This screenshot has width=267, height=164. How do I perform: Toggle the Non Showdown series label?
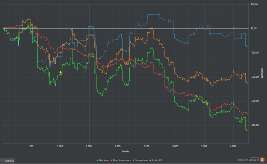pos(122,161)
